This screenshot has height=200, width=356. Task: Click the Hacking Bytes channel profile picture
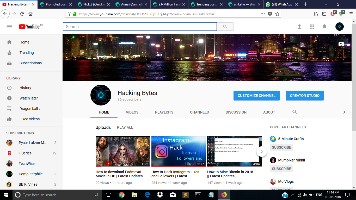101,95
